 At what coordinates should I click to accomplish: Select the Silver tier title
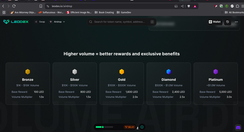(75, 79)
